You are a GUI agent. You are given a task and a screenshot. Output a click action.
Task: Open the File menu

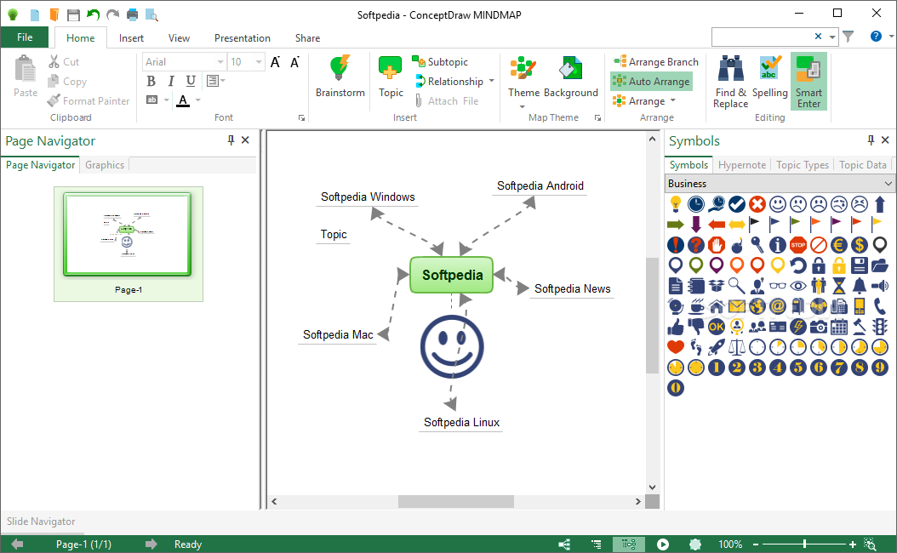tap(25, 37)
